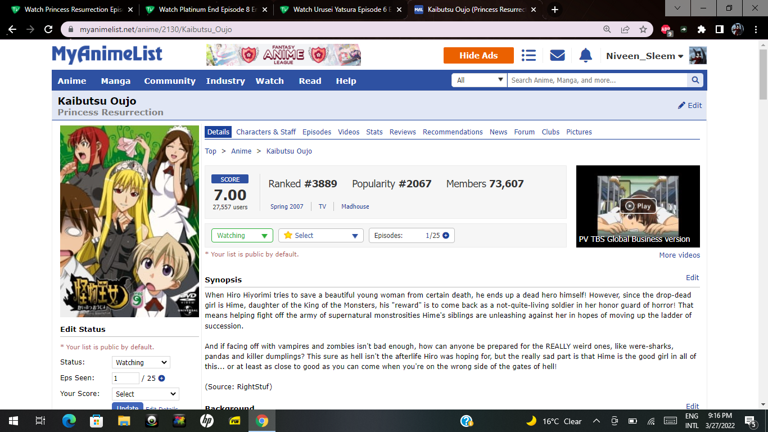Open the HP app on the taskbar
768x432 pixels.
tap(206, 421)
